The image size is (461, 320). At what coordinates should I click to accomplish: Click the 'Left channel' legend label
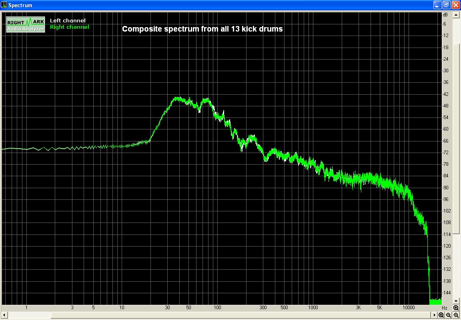coord(68,20)
